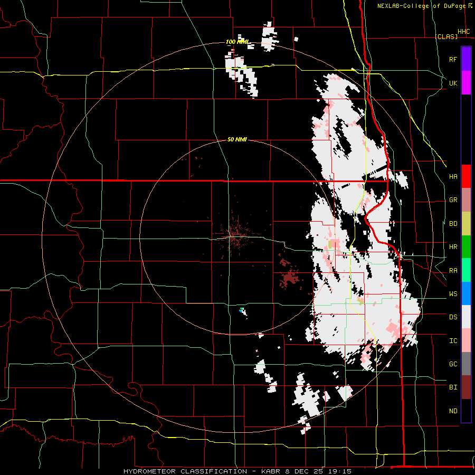Click the 'UK' legend label
The width and height of the screenshot is (475, 475).
tap(453, 83)
